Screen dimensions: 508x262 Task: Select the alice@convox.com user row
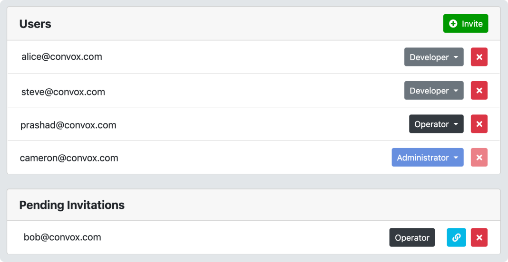254,57
